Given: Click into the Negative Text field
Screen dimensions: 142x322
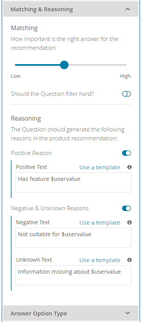Looking at the screenshot, I should pyautogui.click(x=74, y=238).
